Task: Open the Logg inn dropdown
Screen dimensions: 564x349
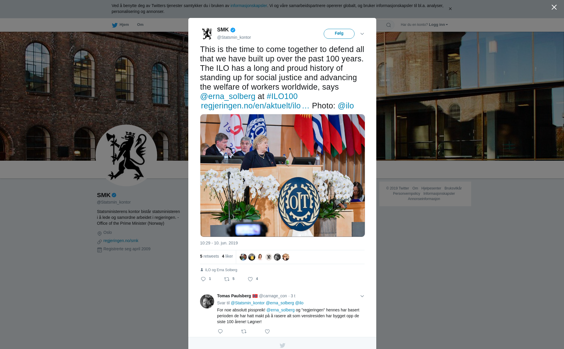Action: click(x=438, y=25)
